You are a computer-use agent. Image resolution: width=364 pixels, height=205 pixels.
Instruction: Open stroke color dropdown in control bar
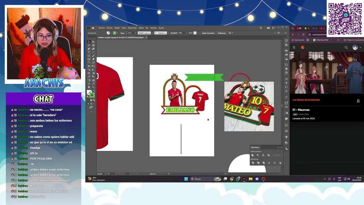coord(117,33)
